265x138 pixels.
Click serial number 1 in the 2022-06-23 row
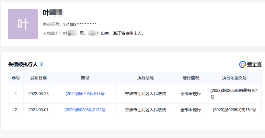pos(16,94)
